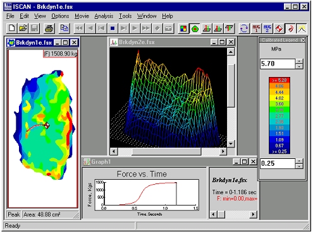Select the 2D contour view icon
Image resolution: width=313 pixels, height=232 pixels.
(x=195, y=28)
